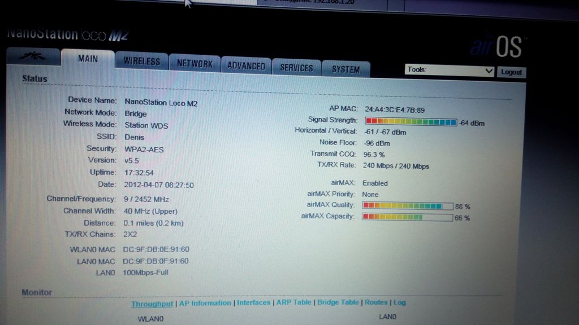The height and width of the screenshot is (325, 579).
Task: Select the TX/RX Rate value 240 Mbps
Action: click(396, 166)
